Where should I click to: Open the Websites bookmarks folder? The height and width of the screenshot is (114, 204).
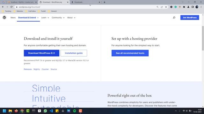tap(18, 11)
